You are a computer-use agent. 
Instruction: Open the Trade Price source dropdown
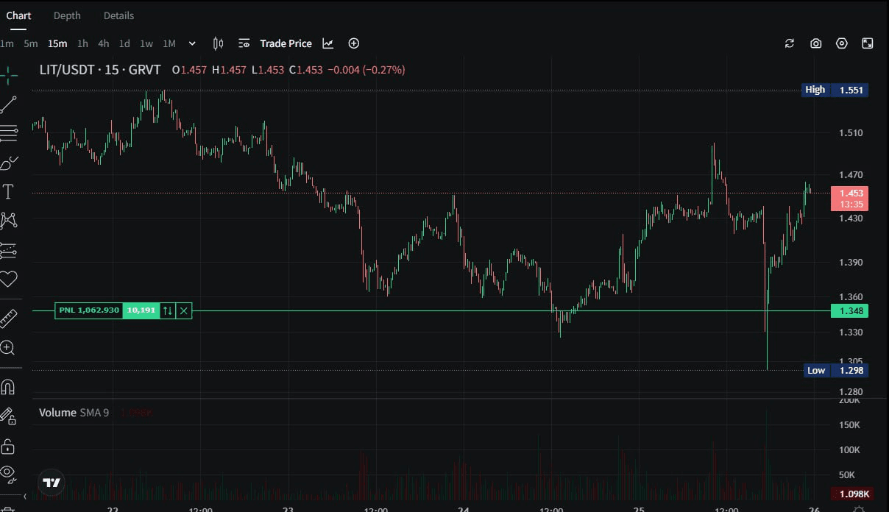tap(276, 43)
